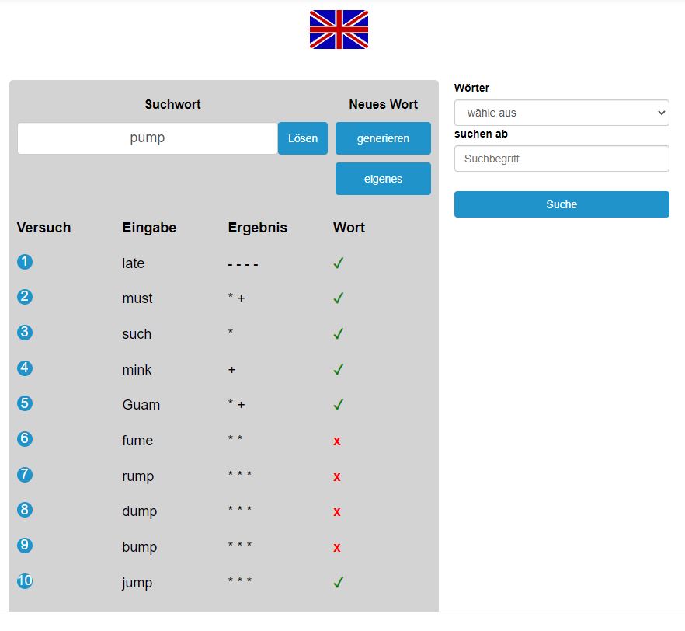Click the attempt number 10 badge
Screen dimensions: 685x631
pos(25,580)
